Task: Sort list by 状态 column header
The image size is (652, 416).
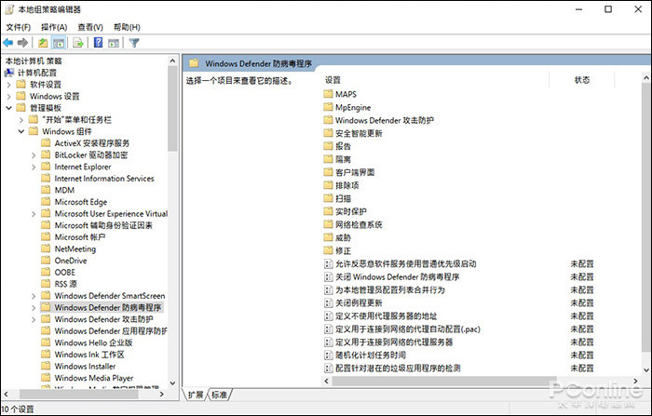Action: pos(582,80)
